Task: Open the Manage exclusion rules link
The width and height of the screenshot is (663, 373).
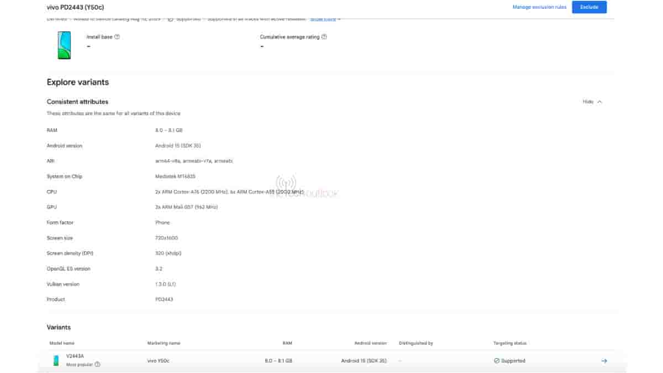Action: click(539, 7)
